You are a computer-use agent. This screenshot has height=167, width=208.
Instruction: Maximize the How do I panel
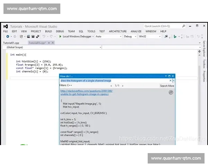pos(169,76)
